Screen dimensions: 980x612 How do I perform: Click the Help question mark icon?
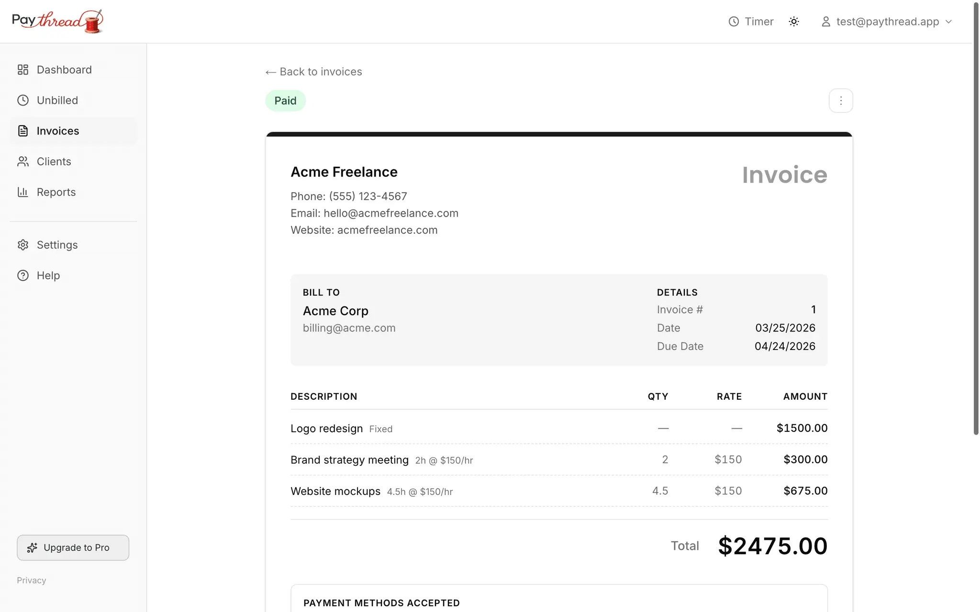pos(23,275)
